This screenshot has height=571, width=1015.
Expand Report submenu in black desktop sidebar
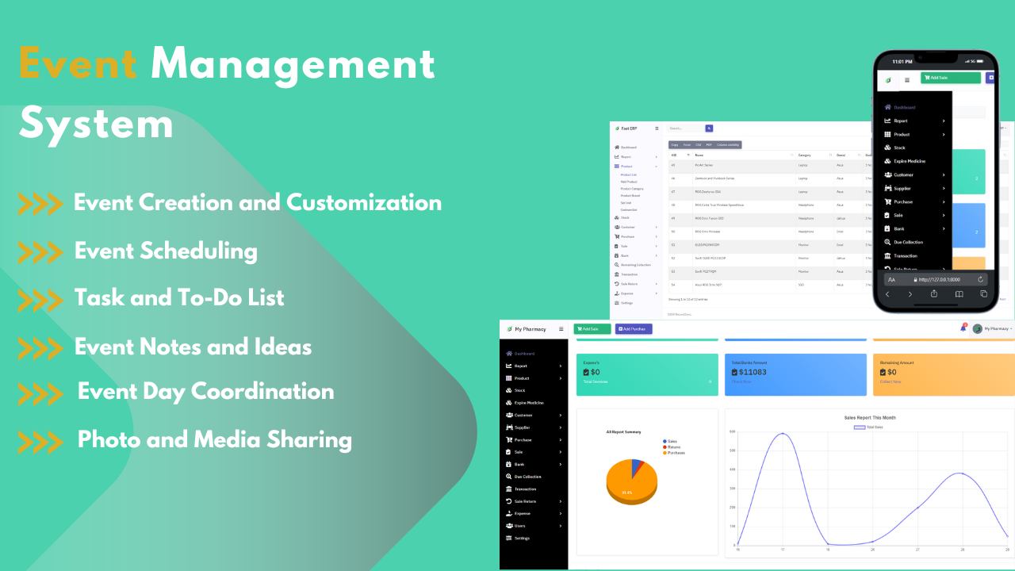point(533,366)
